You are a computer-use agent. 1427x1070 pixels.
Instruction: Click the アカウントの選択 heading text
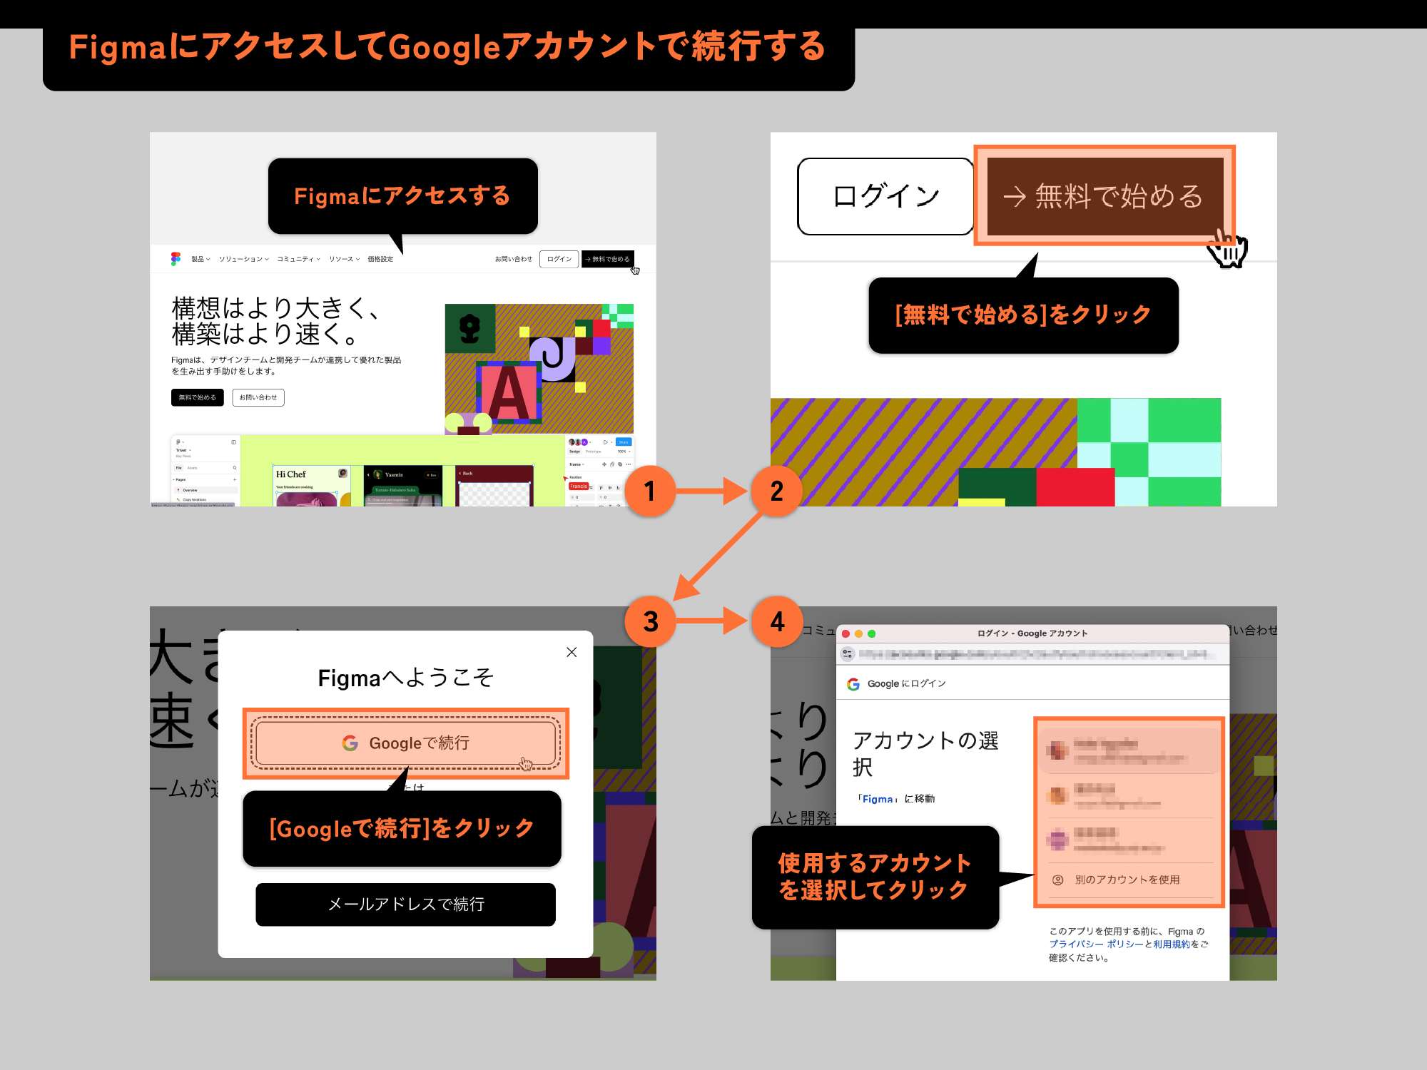[925, 753]
